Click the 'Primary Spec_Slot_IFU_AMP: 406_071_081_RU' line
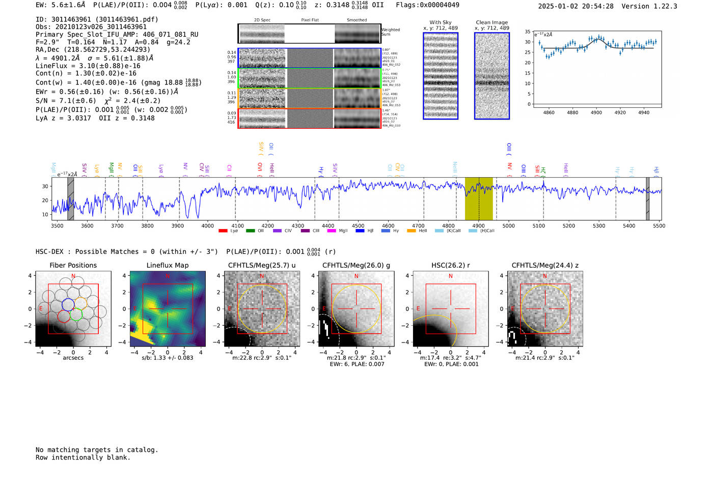The image size is (713, 485). coord(117,35)
